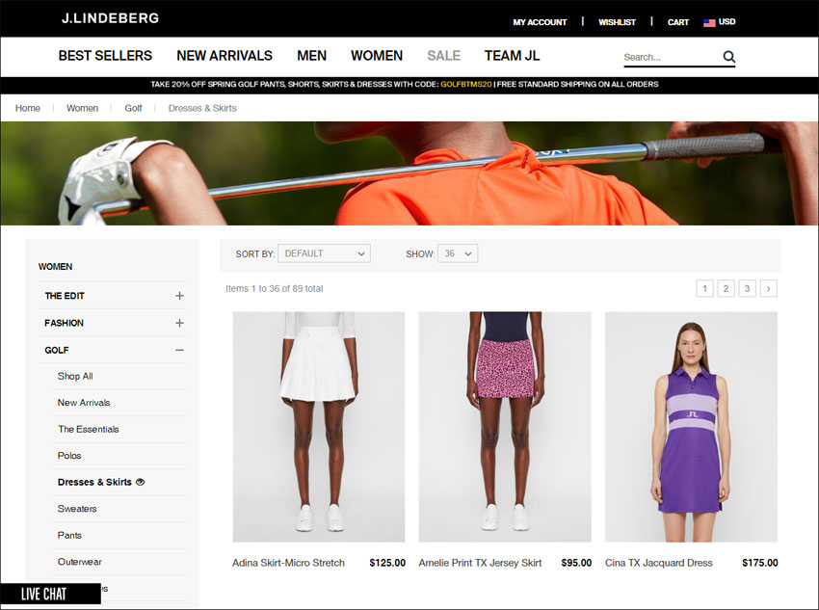Open Adina Skirt product image

[x=319, y=427]
